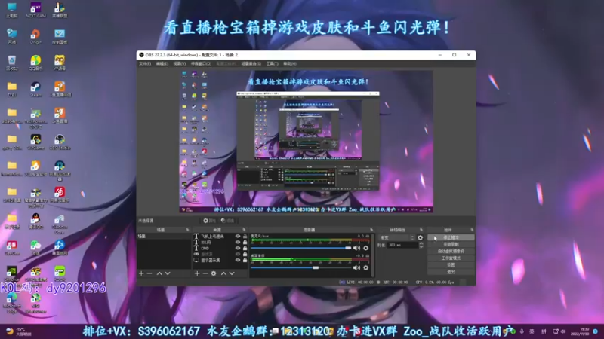Open the Microsoft Edge desktop shortcut
The image size is (604, 339).
click(x=11, y=303)
